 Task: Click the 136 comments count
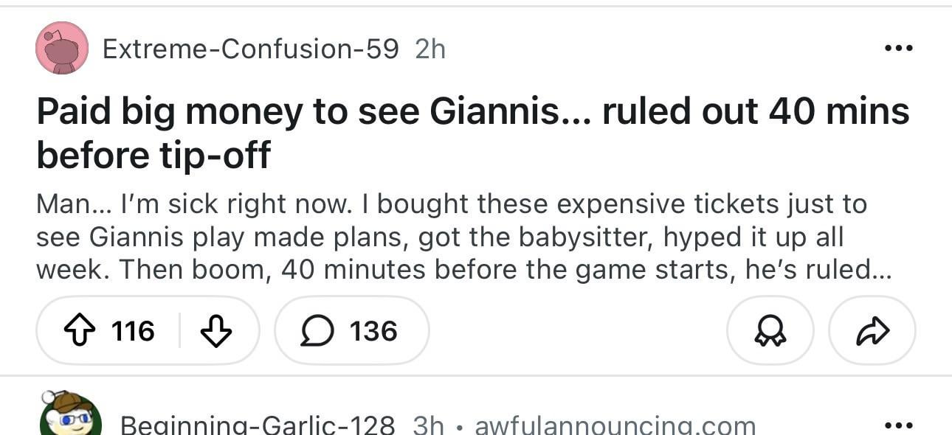(373, 331)
